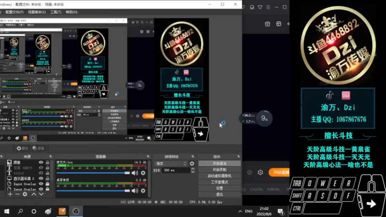This screenshot has width=386, height=217.
Task: Toggle visibility of the 图像 source
Action: (41, 163)
